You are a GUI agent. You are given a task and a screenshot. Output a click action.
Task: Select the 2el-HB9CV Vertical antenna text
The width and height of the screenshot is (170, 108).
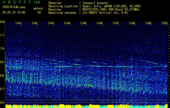click(105, 13)
